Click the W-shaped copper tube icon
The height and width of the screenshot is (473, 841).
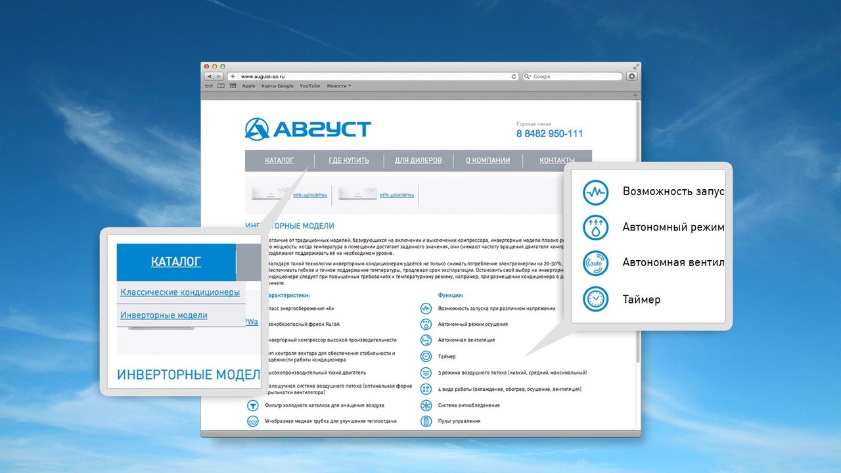click(252, 421)
